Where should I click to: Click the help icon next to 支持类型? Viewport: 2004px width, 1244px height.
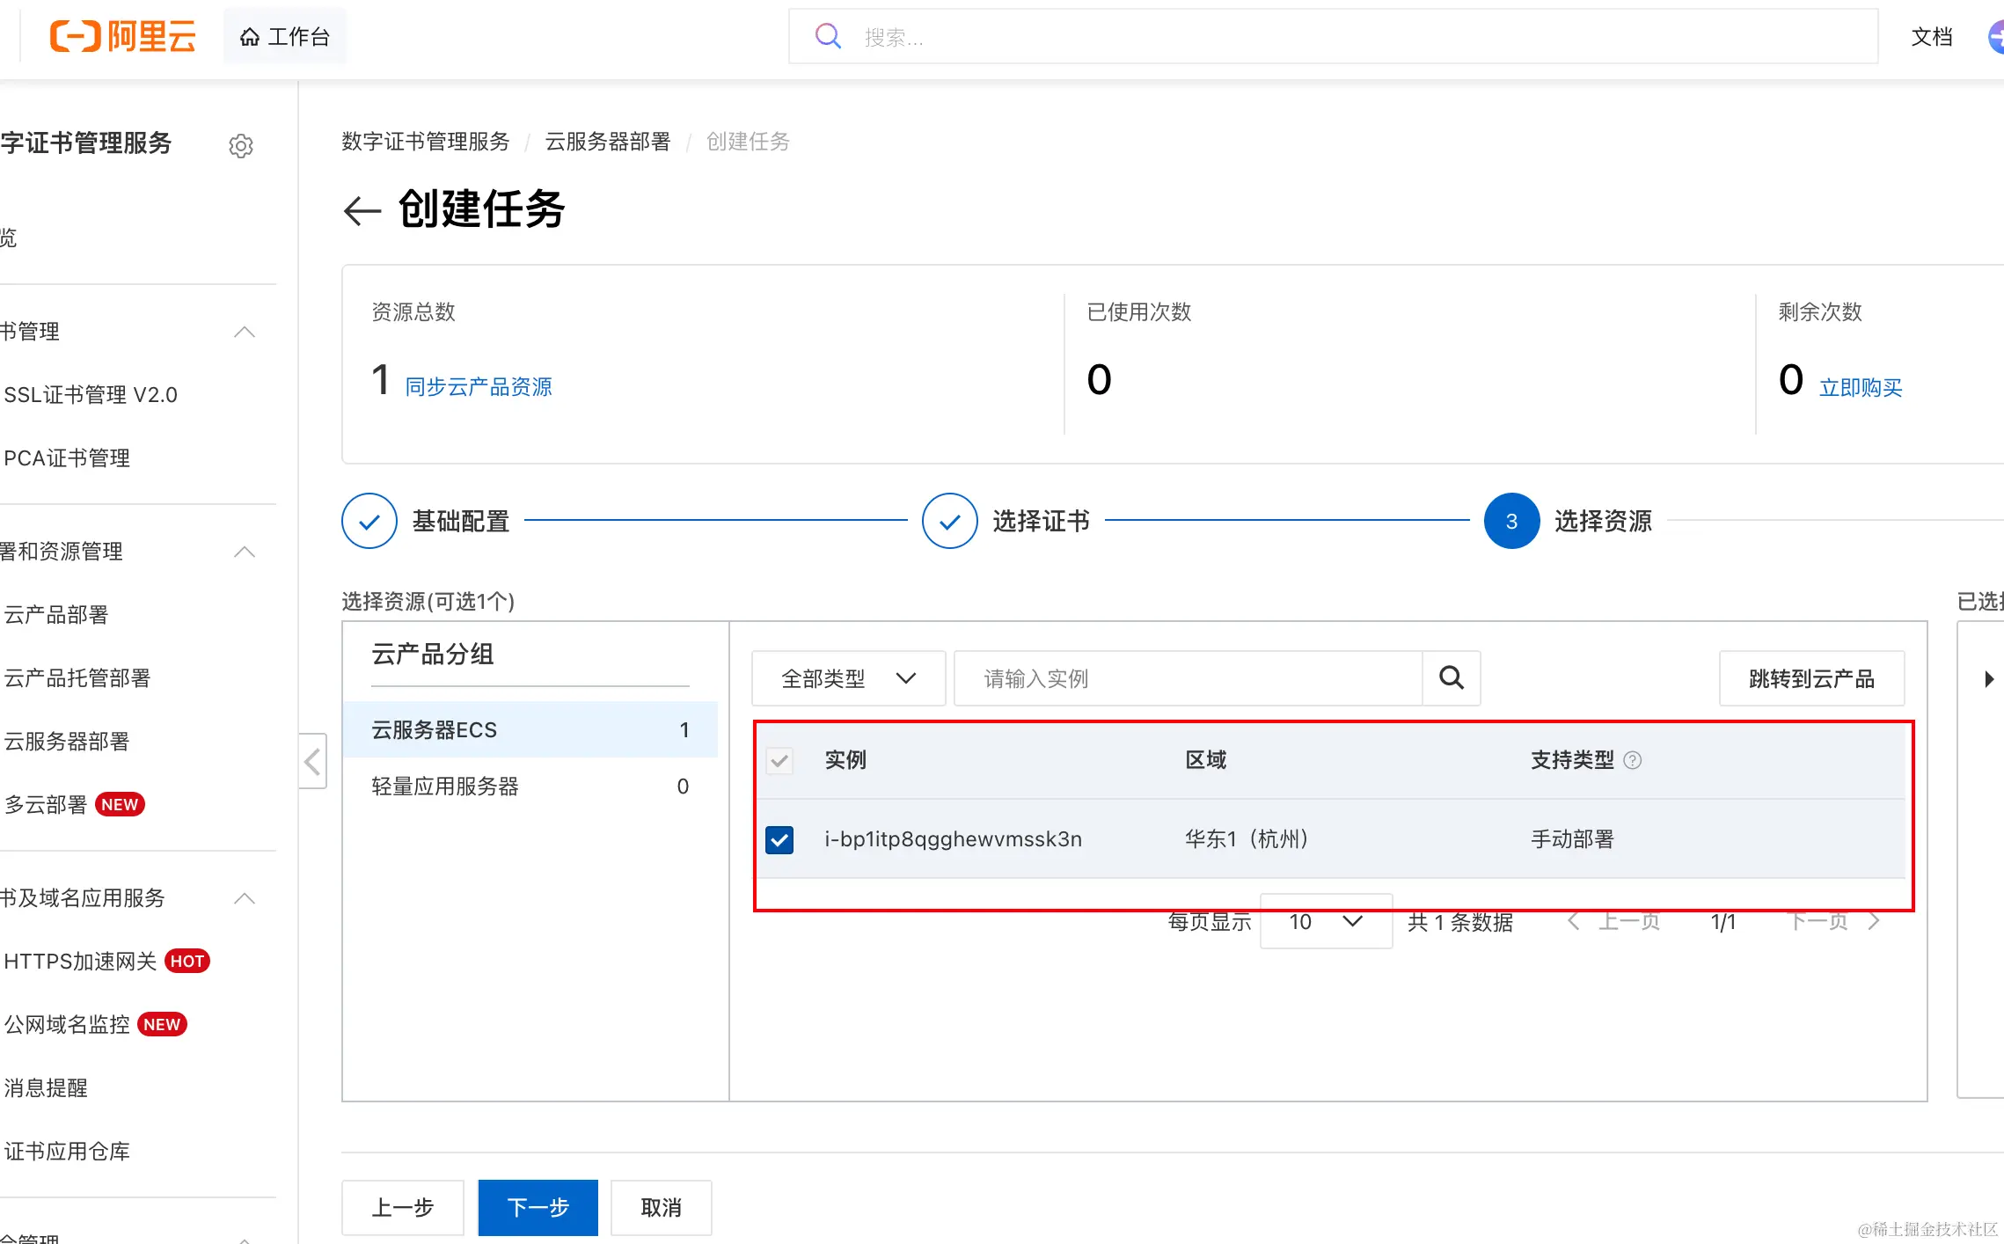tap(1633, 760)
